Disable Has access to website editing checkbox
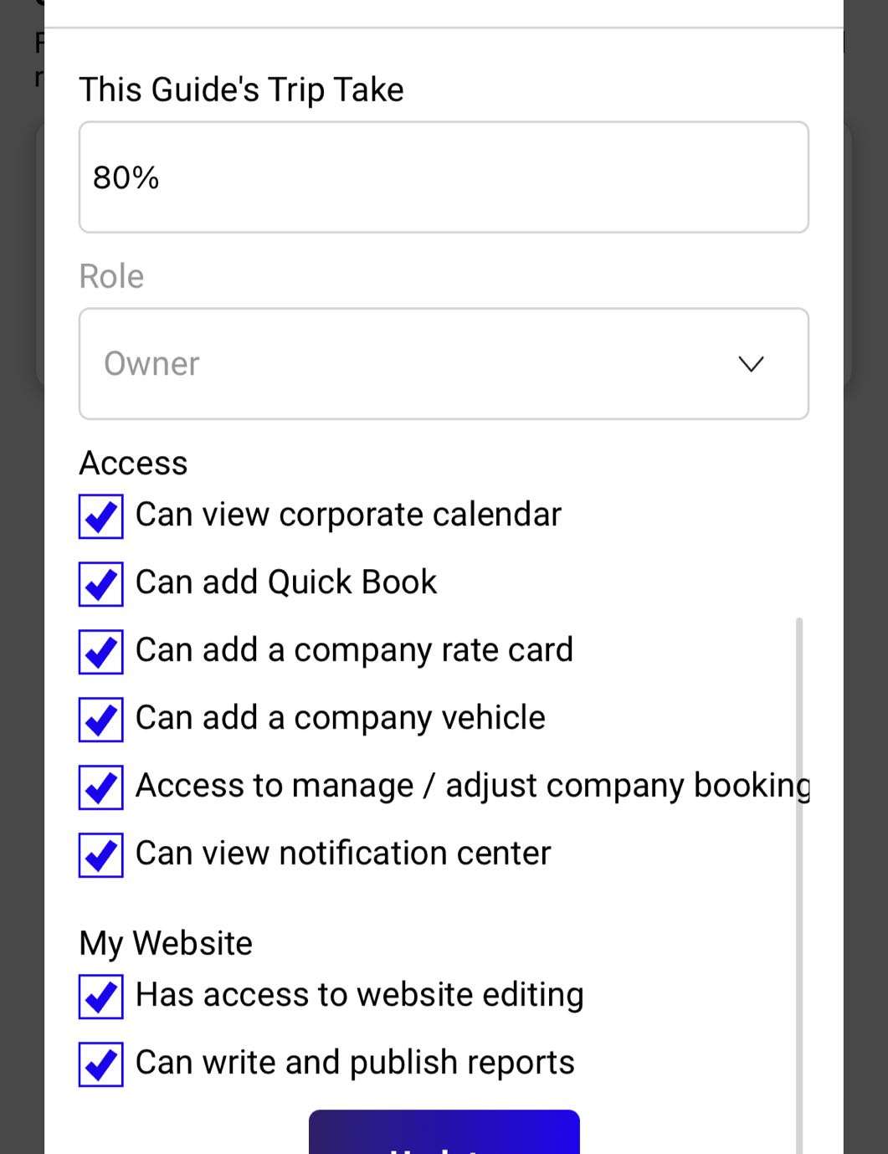Image resolution: width=888 pixels, height=1154 pixels. tap(101, 997)
